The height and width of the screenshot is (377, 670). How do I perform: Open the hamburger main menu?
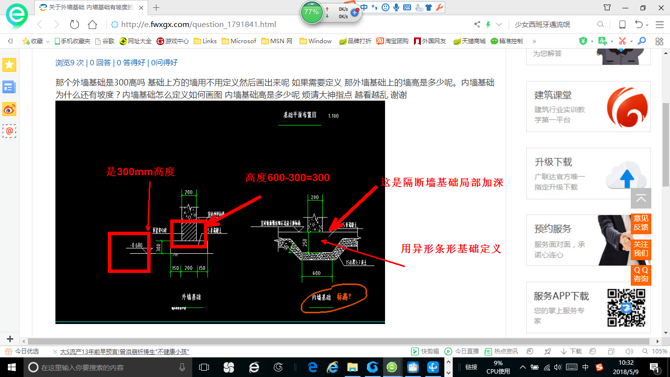pos(659,25)
